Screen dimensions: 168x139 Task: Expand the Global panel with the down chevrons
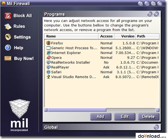(x=156, y=127)
